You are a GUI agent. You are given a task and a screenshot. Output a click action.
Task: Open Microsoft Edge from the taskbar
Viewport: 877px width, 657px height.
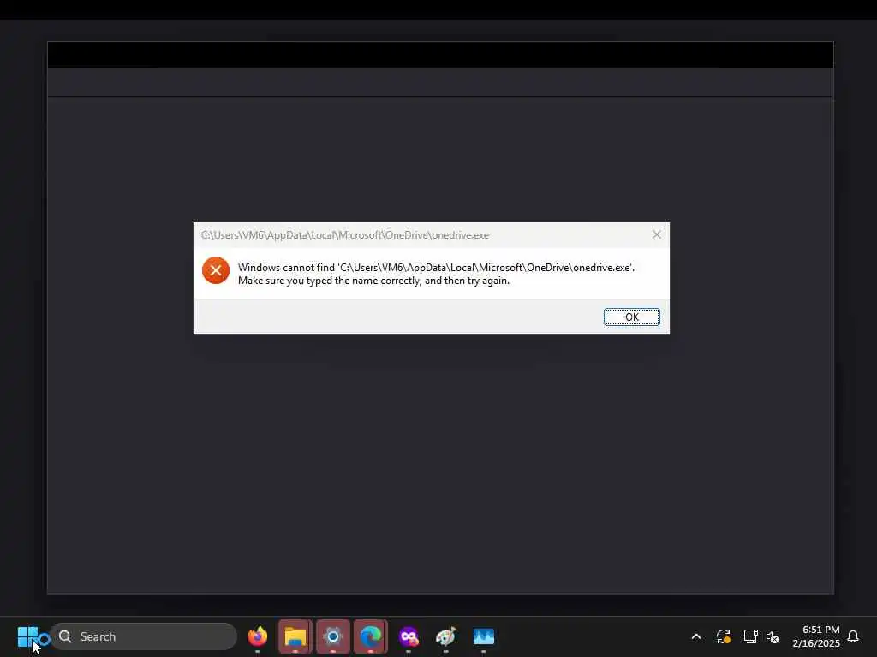[370, 636]
